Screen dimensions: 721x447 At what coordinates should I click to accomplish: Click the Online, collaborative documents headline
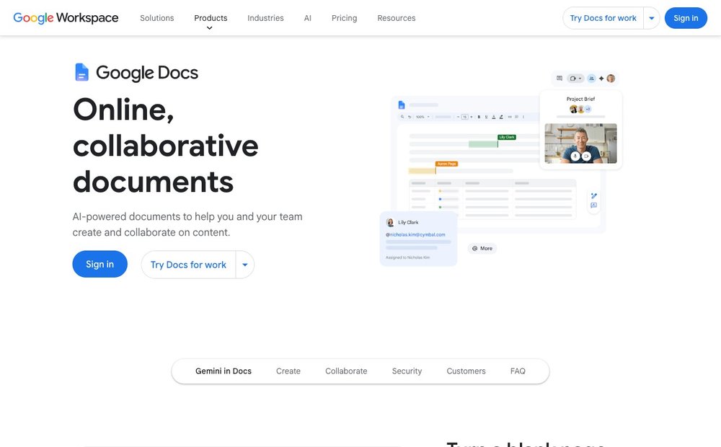166,146
